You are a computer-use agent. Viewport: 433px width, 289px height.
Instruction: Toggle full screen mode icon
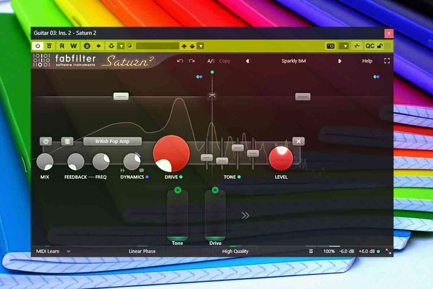[387, 61]
